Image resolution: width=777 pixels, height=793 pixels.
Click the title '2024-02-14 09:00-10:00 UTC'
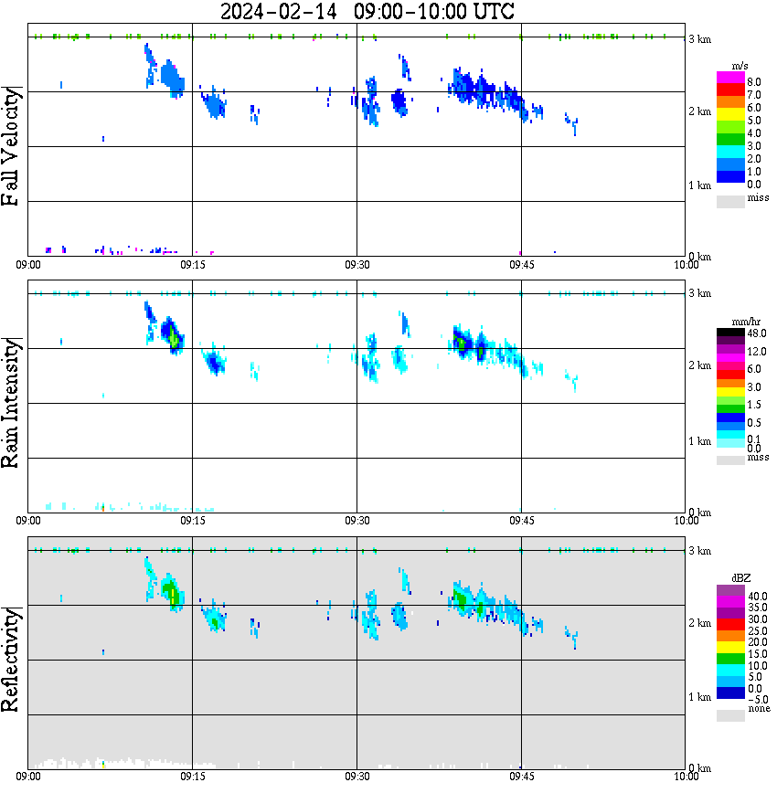pyautogui.click(x=367, y=11)
